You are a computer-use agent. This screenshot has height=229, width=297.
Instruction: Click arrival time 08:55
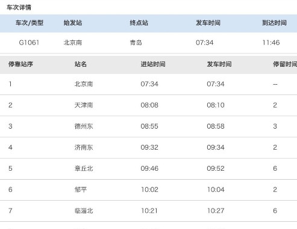click(149, 126)
